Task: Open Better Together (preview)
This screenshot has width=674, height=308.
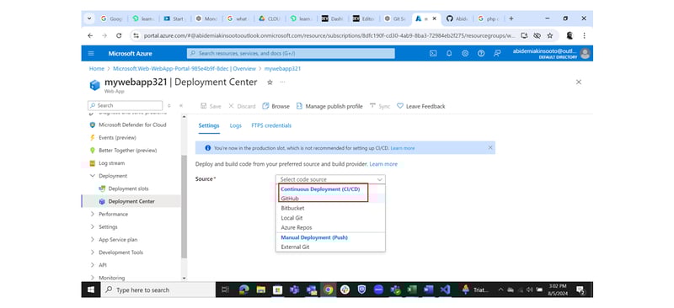Action: 127,151
